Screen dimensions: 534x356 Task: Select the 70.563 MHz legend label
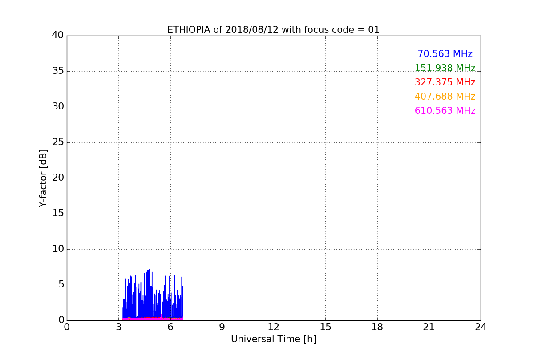(x=445, y=54)
